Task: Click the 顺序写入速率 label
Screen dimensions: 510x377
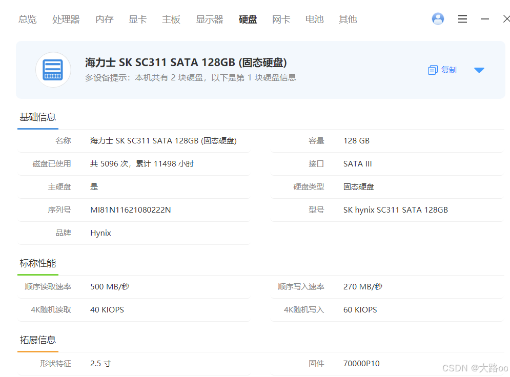Action: point(301,287)
